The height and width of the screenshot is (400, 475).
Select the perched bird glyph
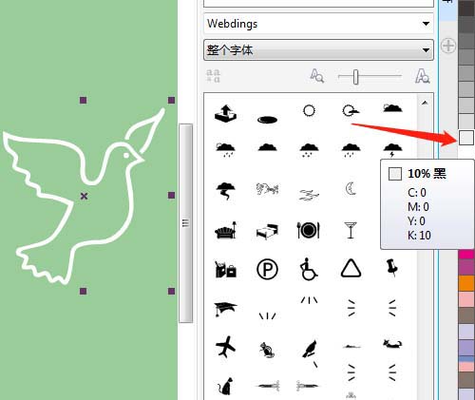coord(309,349)
